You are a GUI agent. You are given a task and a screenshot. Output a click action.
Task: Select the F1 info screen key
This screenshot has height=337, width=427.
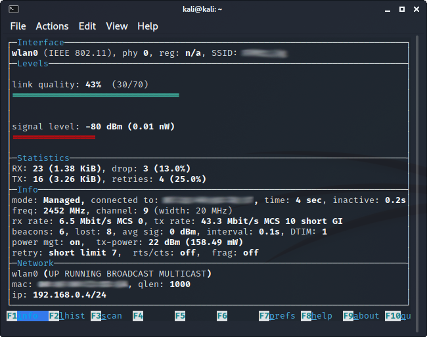(x=27, y=316)
